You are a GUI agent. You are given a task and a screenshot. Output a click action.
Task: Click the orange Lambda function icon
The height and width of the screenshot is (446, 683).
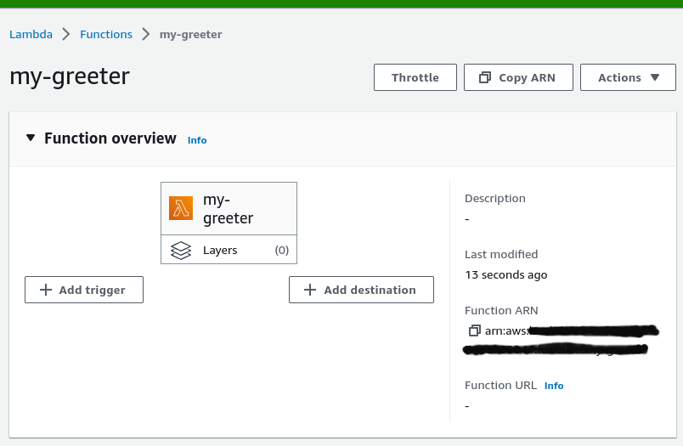tap(181, 208)
